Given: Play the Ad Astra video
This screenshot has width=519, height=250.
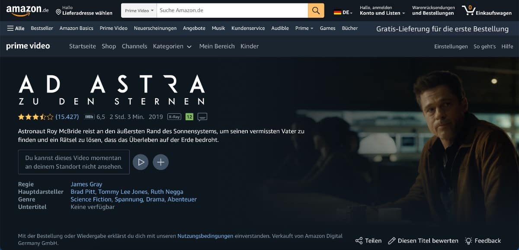Looking at the screenshot, I should click(x=141, y=162).
